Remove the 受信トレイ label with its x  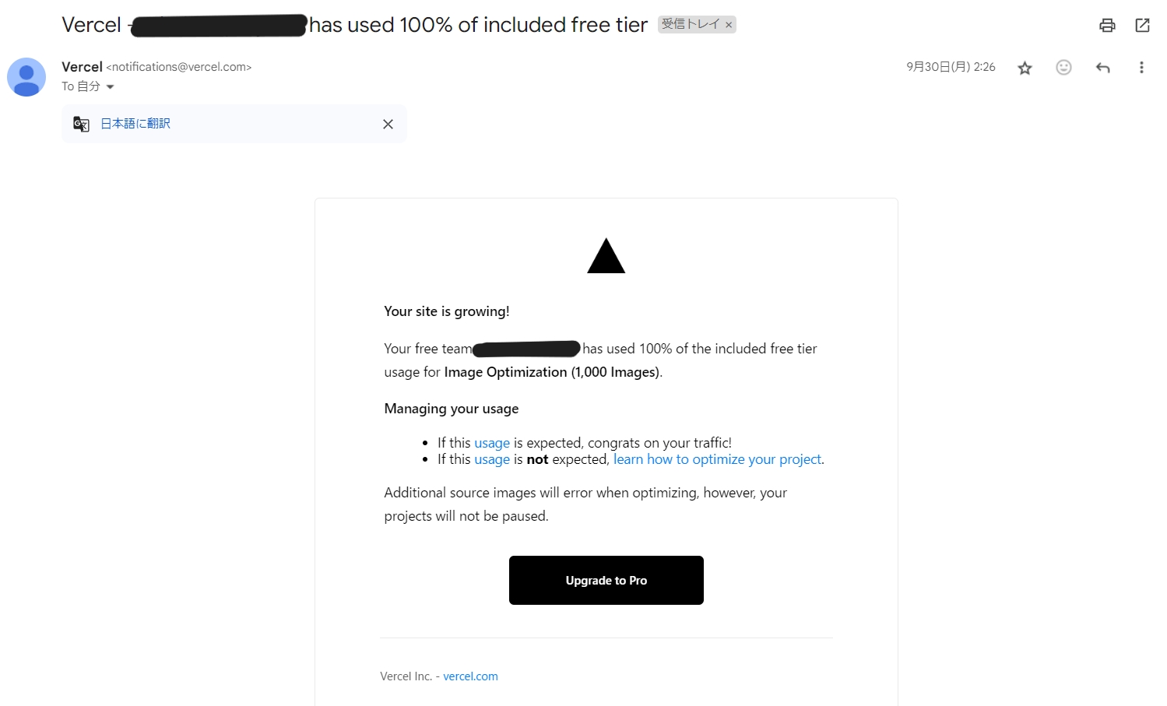pyautogui.click(x=729, y=25)
